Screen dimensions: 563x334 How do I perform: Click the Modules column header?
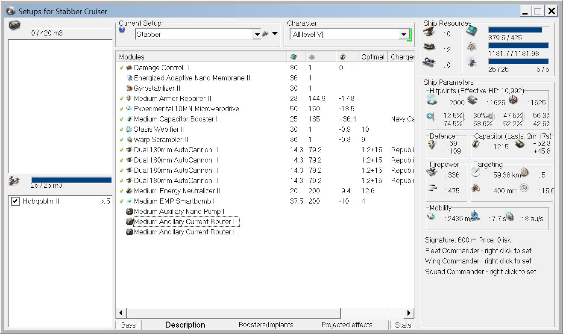click(132, 57)
